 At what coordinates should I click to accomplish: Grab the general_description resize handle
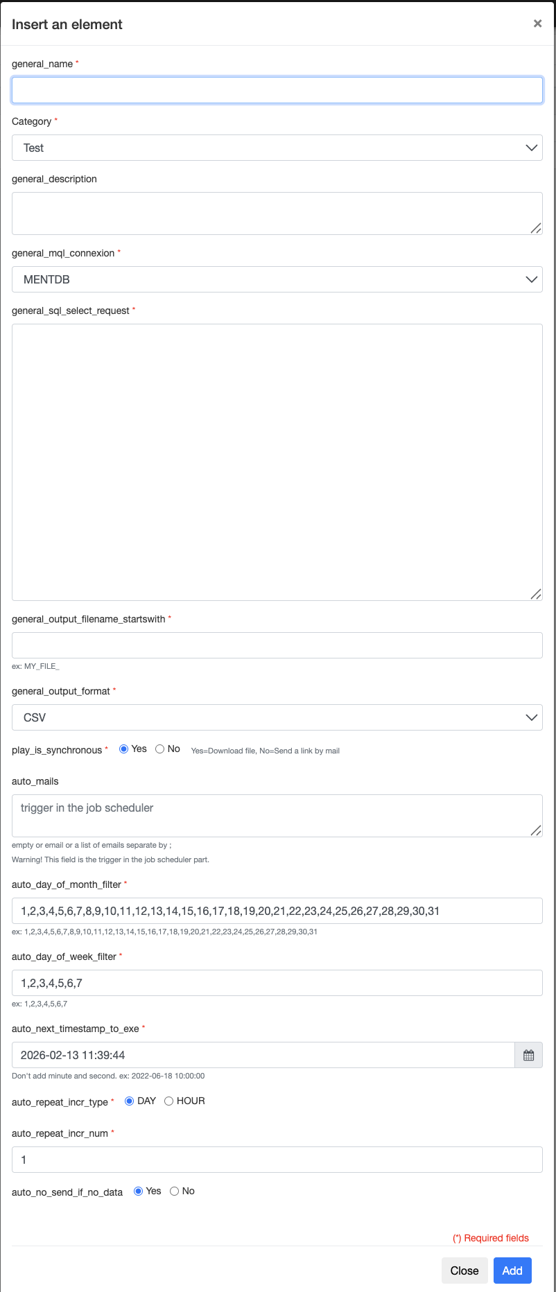(536, 228)
